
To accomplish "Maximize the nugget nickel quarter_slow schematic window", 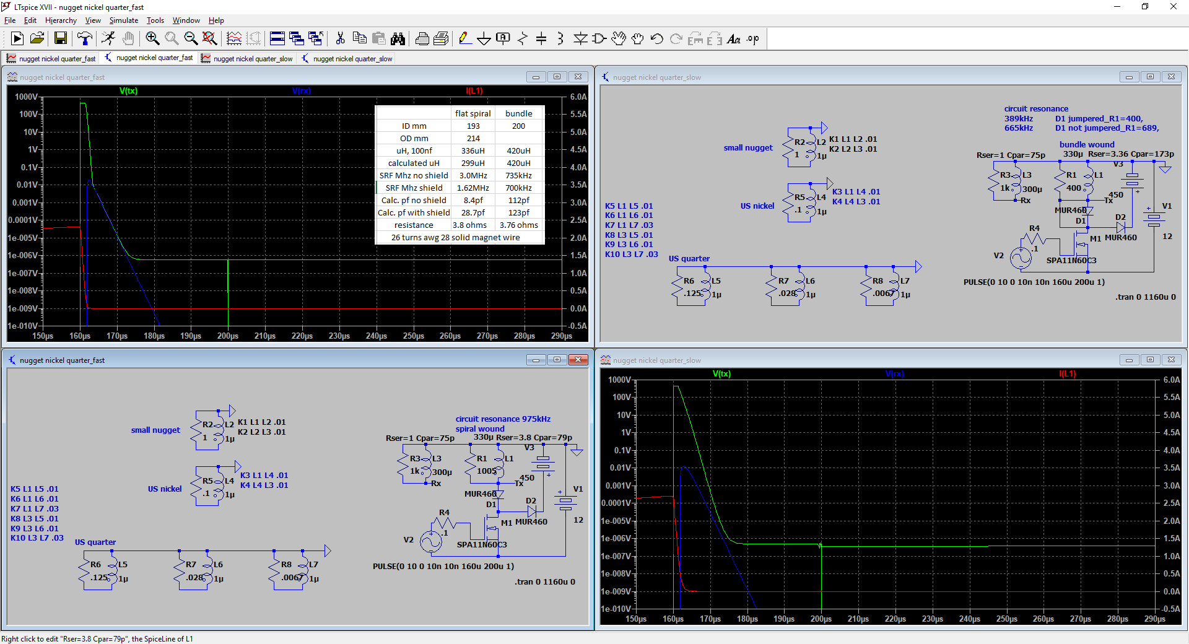I will [1150, 77].
